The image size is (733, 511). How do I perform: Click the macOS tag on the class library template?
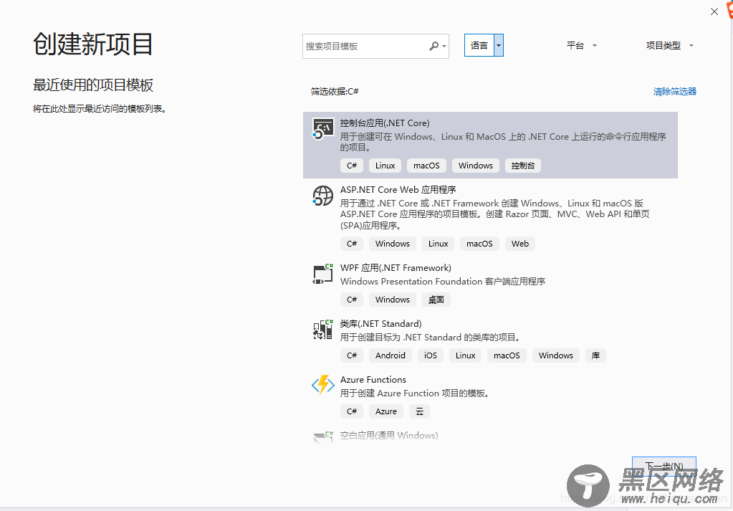(x=507, y=355)
